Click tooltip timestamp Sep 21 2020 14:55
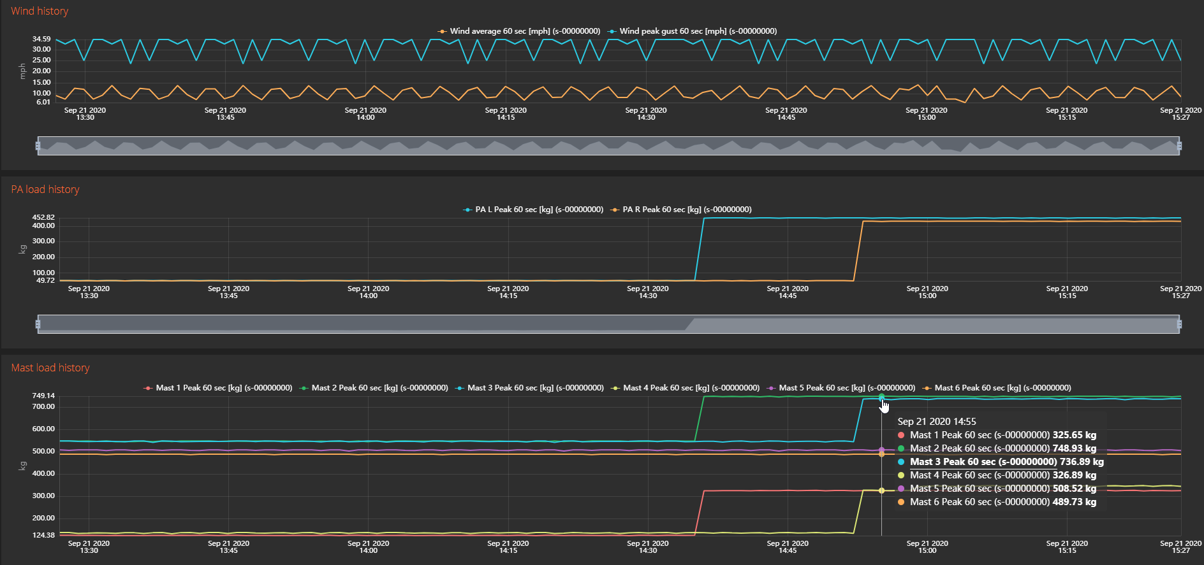The height and width of the screenshot is (565, 1204). click(x=937, y=422)
